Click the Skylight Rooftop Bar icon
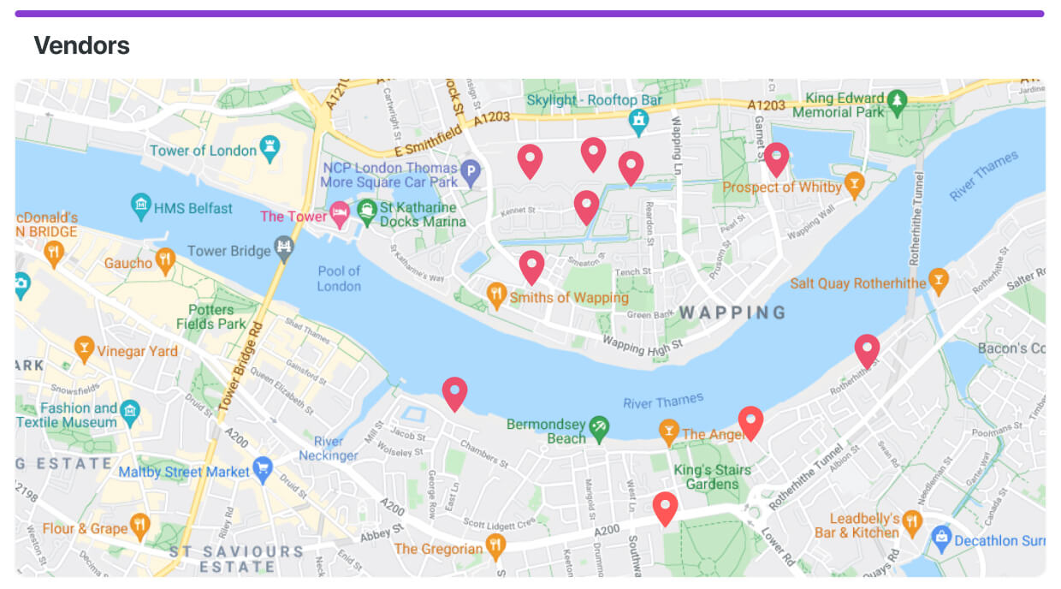 (638, 122)
